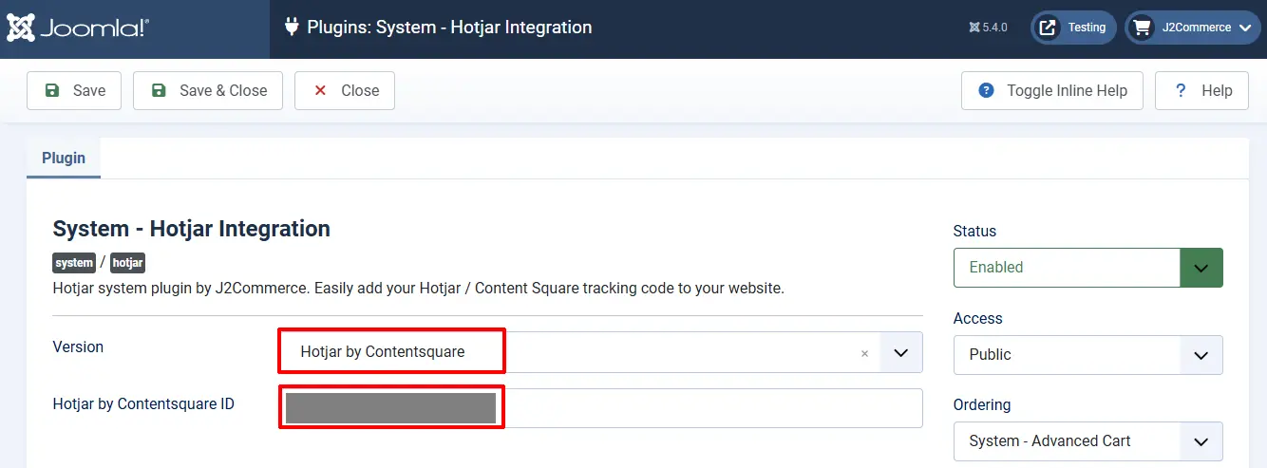
Task: Click the Status label
Action: (974, 231)
